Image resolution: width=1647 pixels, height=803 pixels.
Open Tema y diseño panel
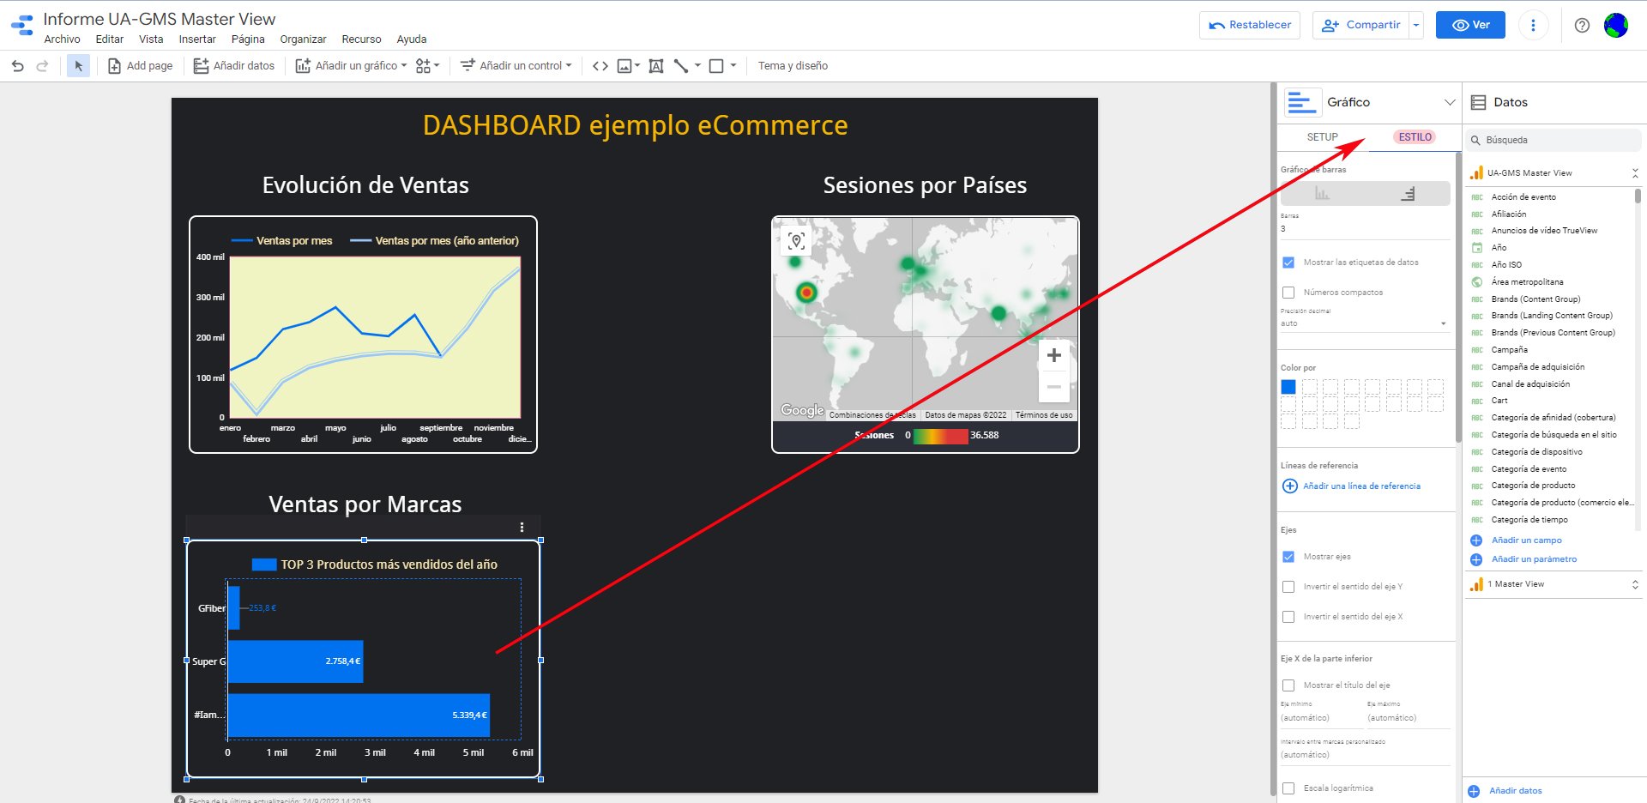coord(793,66)
